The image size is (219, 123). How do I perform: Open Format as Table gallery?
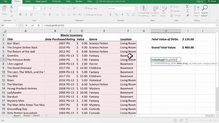pyautogui.click(x=155, y=11)
